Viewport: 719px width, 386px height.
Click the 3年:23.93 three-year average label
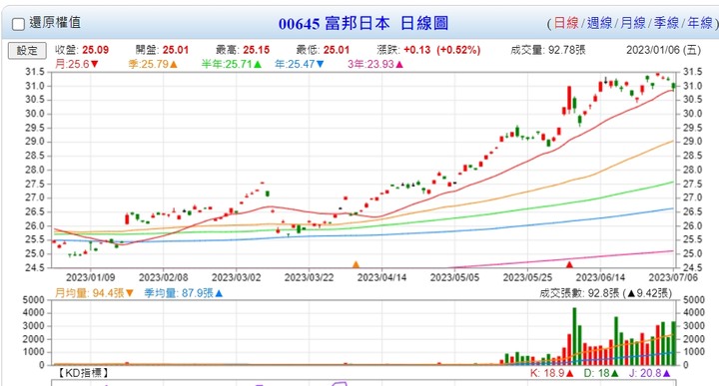(x=375, y=64)
